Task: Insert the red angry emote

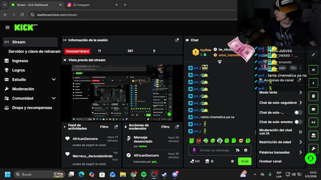Action: pyautogui.click(x=199, y=141)
